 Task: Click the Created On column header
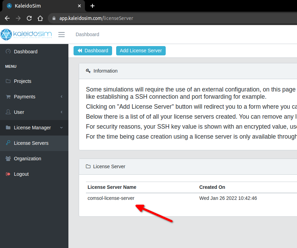[x=212, y=187]
